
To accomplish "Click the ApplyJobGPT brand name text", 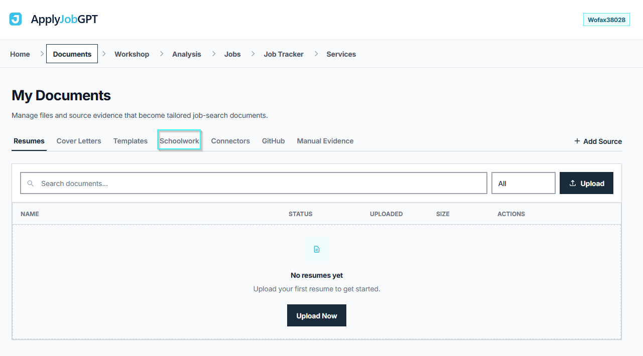I will 64,20.
